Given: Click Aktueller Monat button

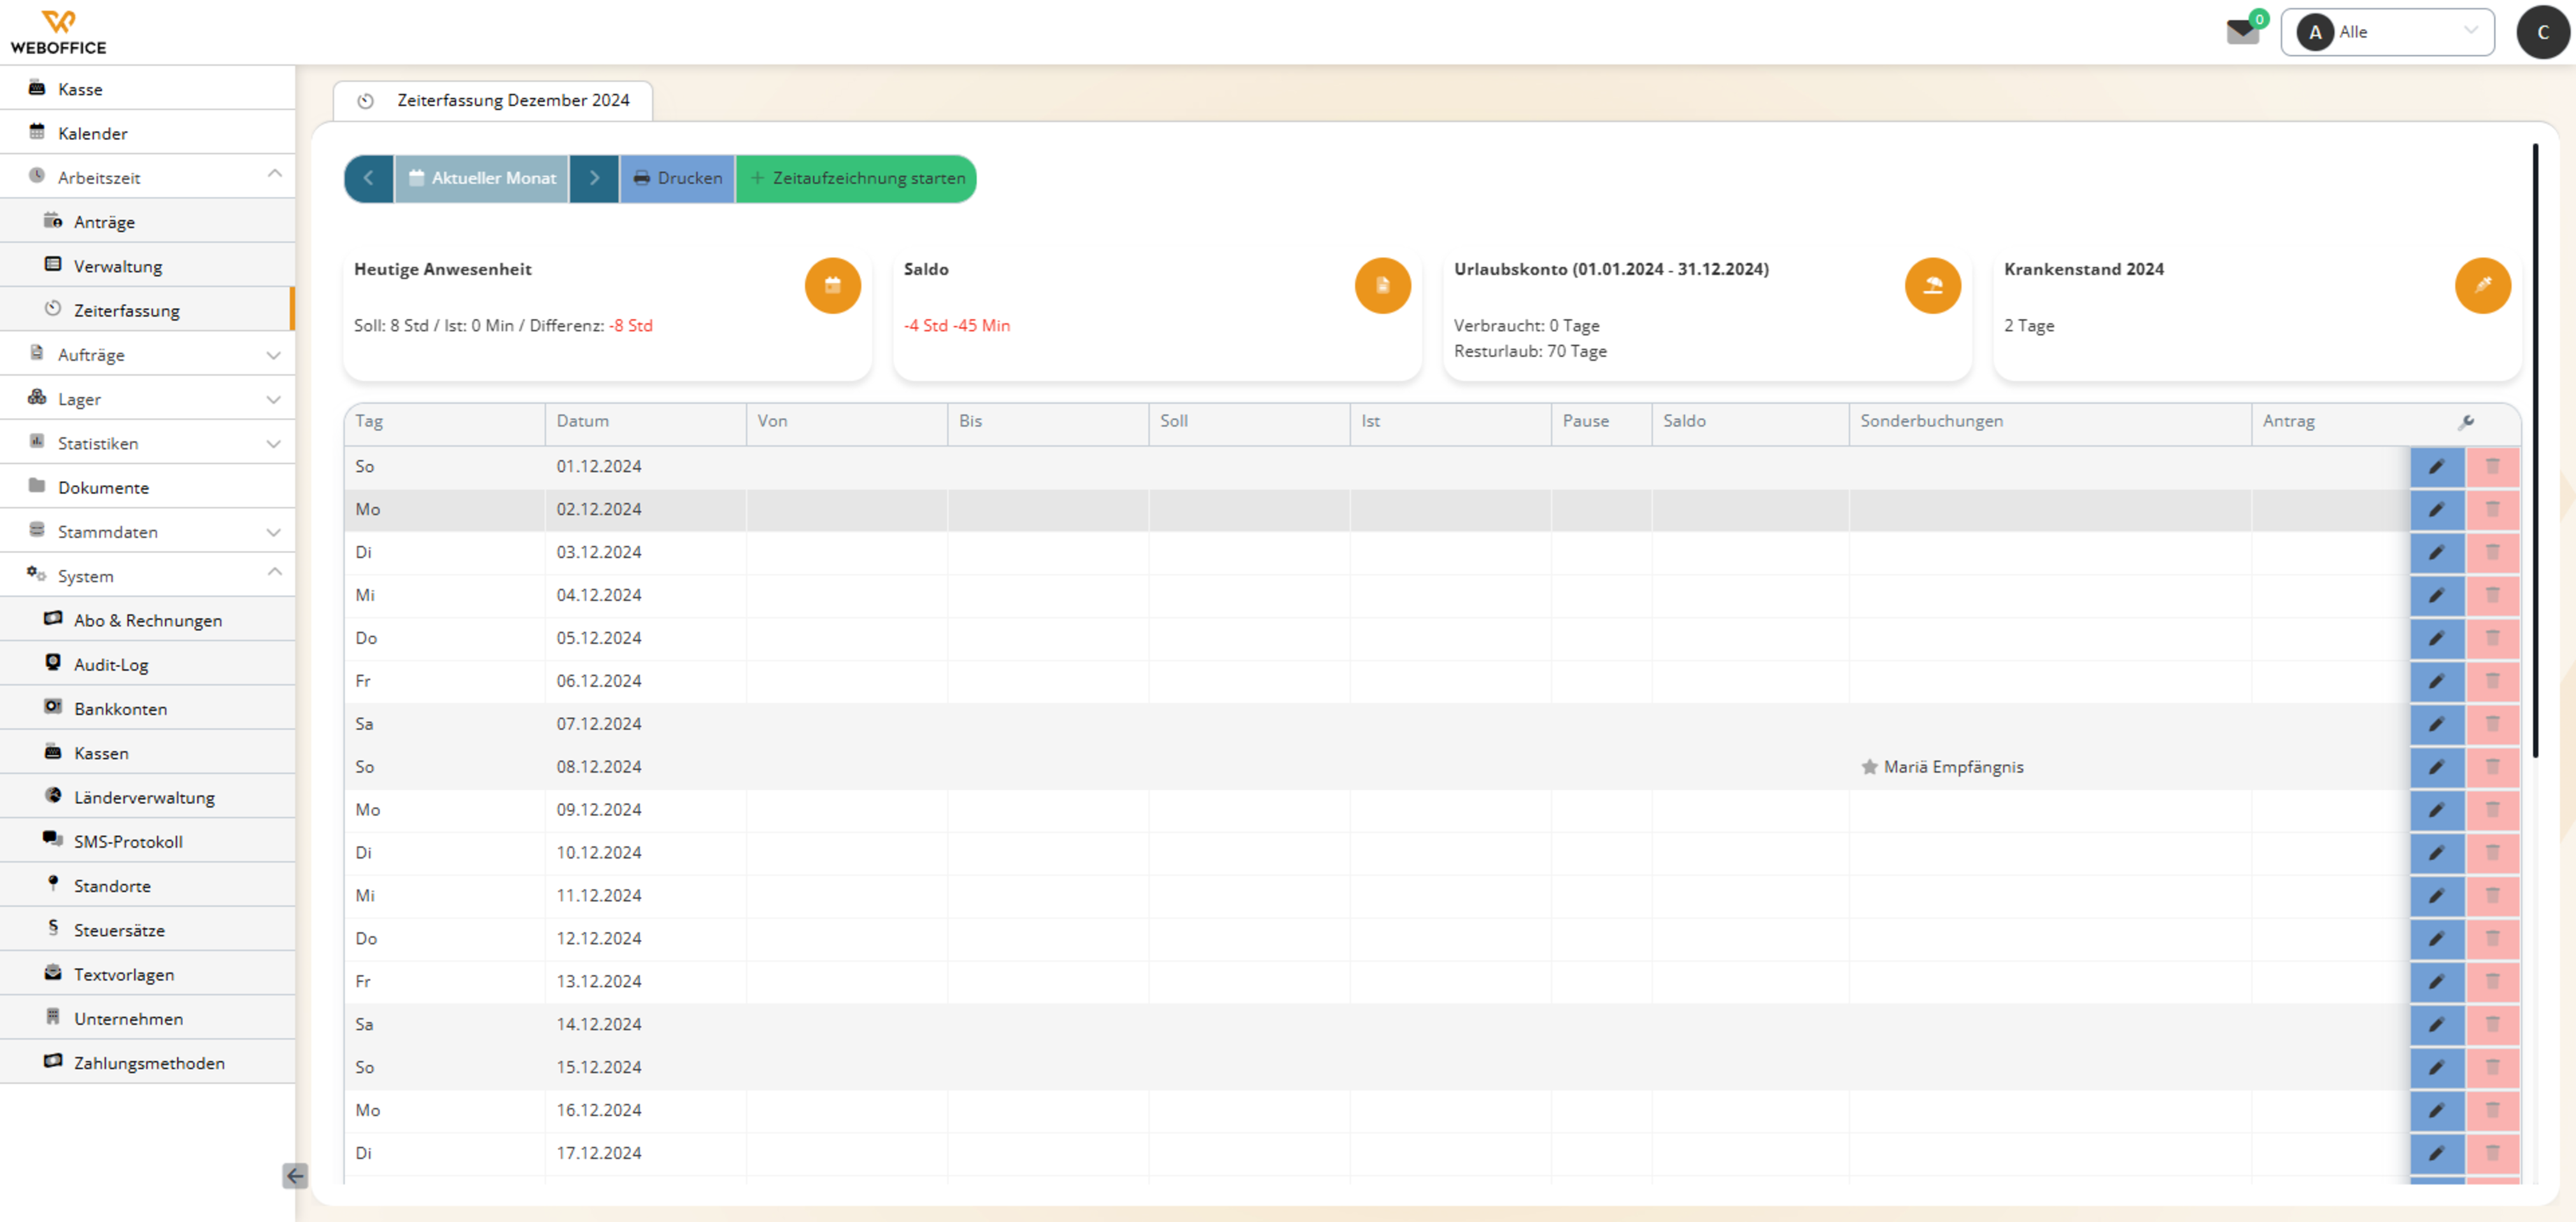Looking at the screenshot, I should [x=482, y=178].
